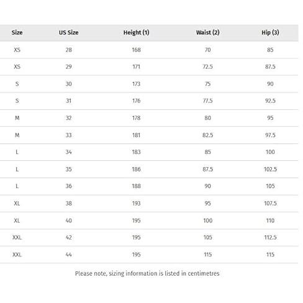Click waist value 75 in S row
The height and width of the screenshot is (303, 303).
208,84
